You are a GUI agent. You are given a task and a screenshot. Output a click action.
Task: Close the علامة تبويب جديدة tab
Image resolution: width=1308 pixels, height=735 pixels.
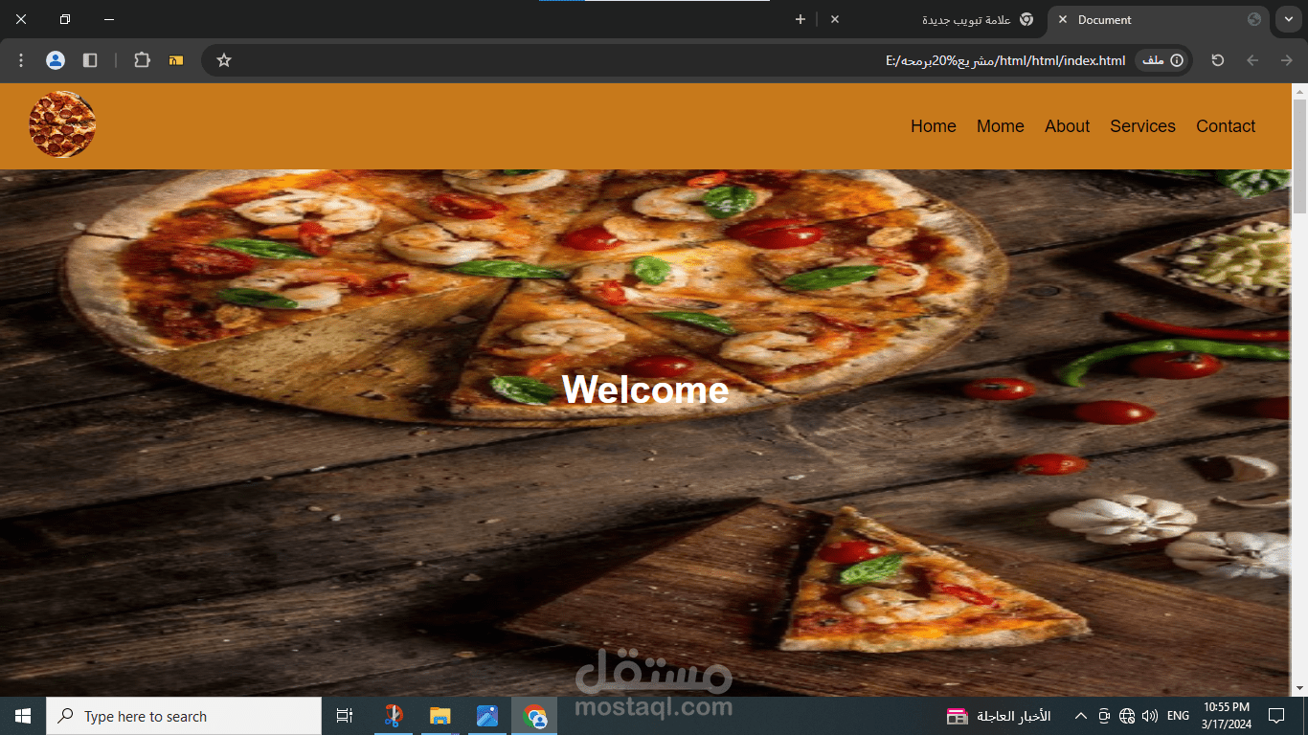835,19
